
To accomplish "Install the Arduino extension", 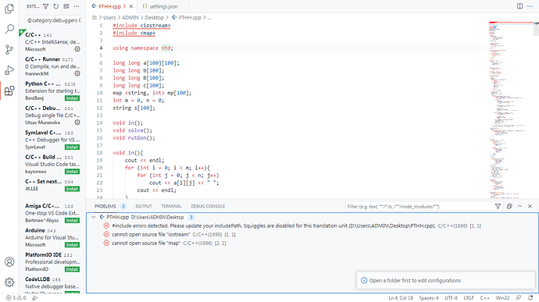I will (x=72, y=244).
